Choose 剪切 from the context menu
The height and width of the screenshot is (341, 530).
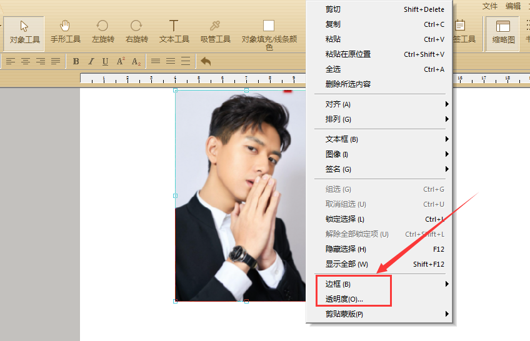point(379,9)
